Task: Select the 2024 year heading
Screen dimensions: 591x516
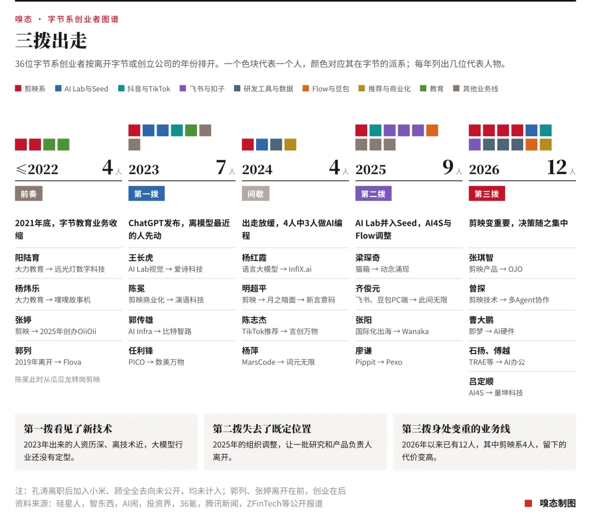Action: 257,169
